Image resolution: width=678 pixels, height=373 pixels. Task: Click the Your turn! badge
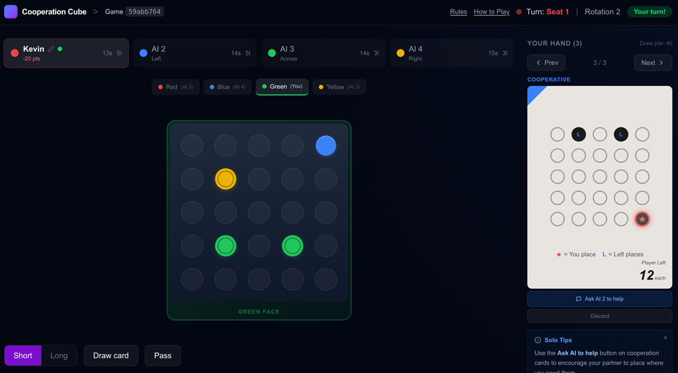650,12
